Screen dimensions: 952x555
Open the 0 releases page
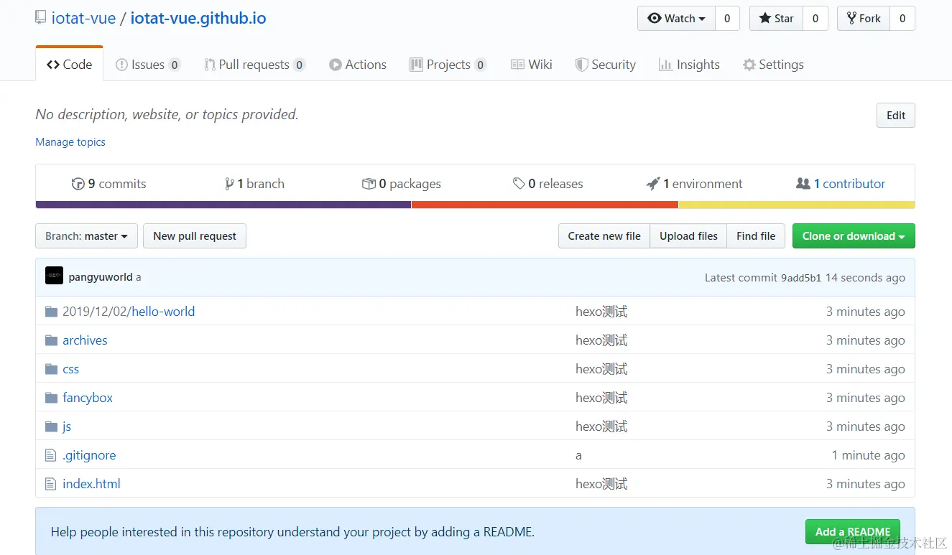pyautogui.click(x=548, y=184)
